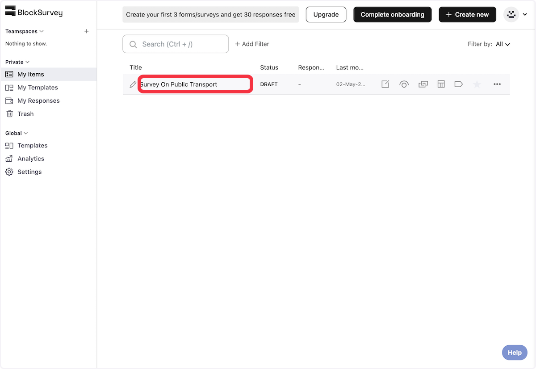The height and width of the screenshot is (369, 536).
Task: Switch to My Templates in the sidebar
Action: 37,88
